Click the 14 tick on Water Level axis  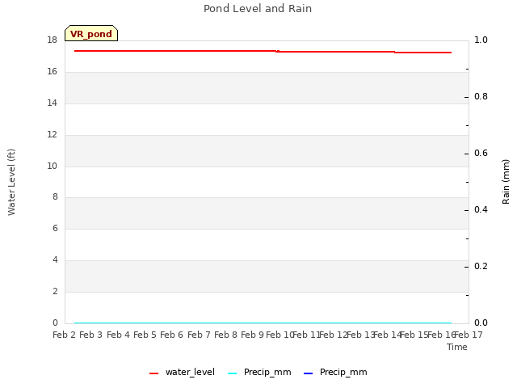tap(52, 103)
